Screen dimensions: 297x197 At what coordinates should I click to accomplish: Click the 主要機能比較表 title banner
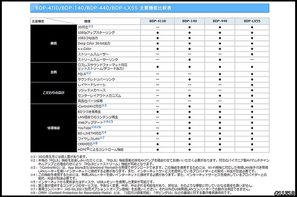click(x=149, y=8)
